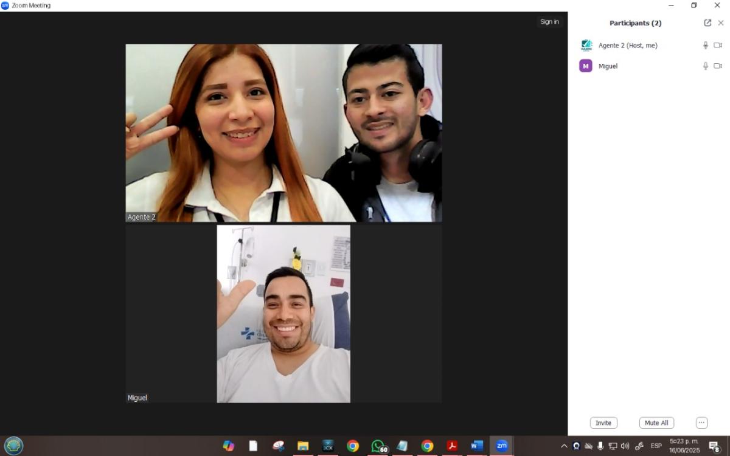Viewport: 730px width, 456px height.
Task: Open Microsoft Word from the taskbar
Action: (x=477, y=446)
